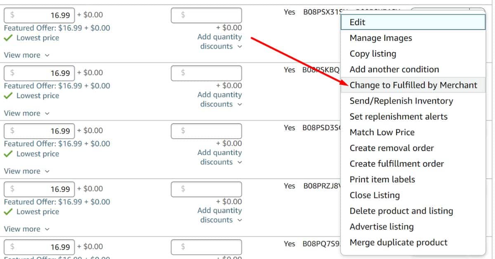Choose Edit from the listing actions menu
The image size is (495, 259).
413,22
